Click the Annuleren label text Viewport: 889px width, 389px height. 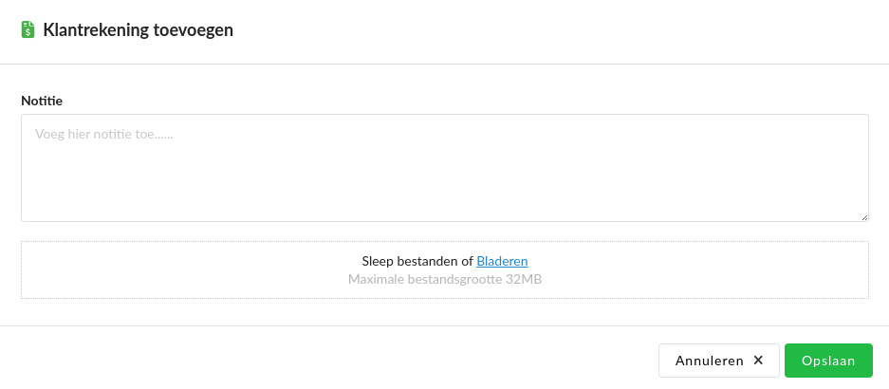click(x=709, y=361)
